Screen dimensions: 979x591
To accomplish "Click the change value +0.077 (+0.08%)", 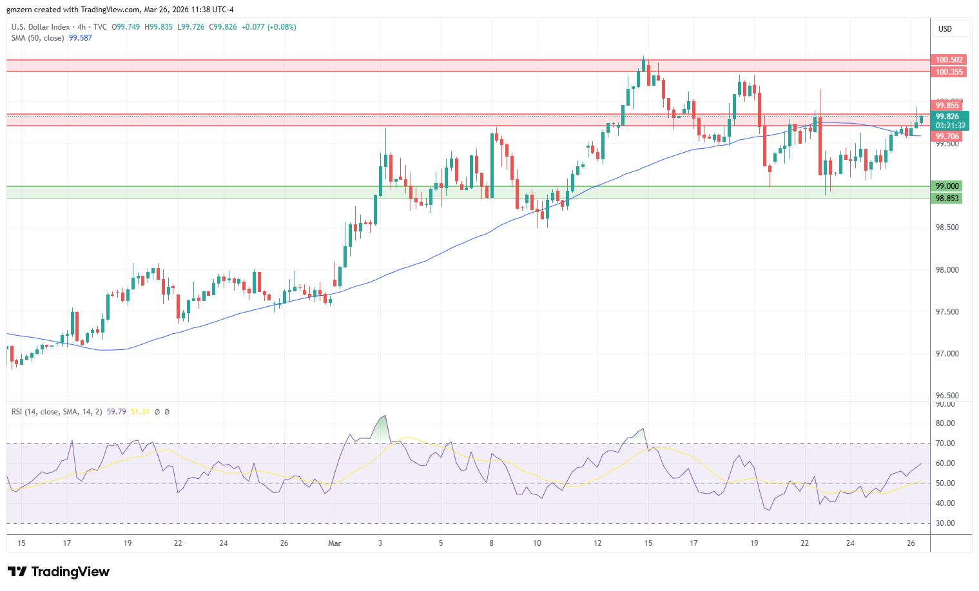I will tap(269, 27).
